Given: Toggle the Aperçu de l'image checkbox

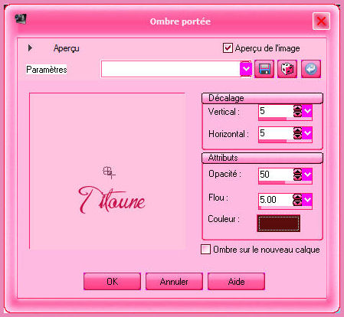Looking at the screenshot, I should pos(228,48).
